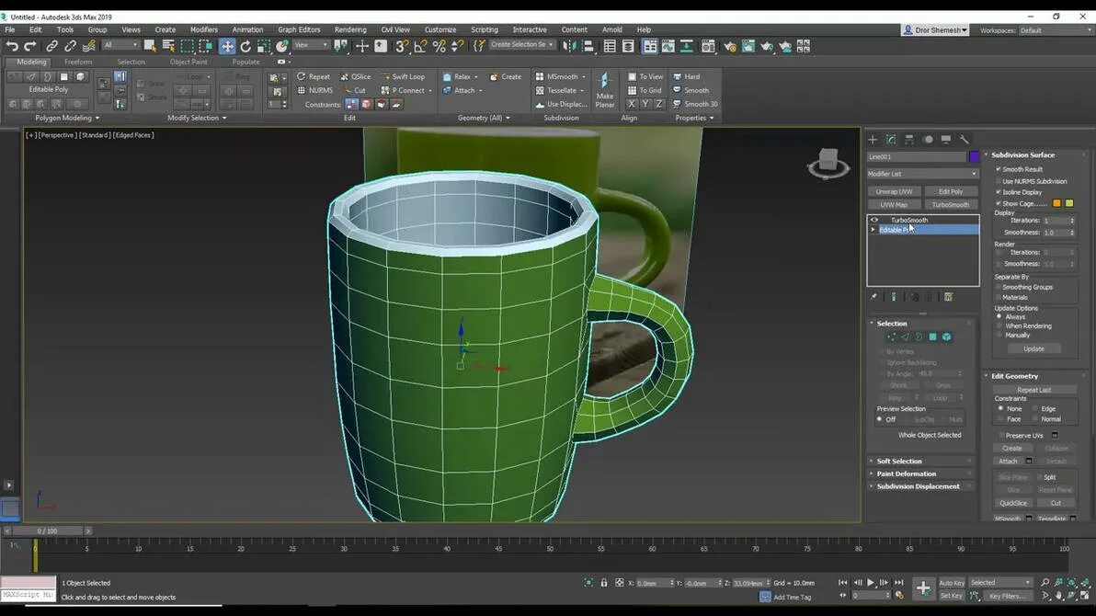Open the Modifier List dropdown
The image size is (1096, 616).
coord(922,174)
